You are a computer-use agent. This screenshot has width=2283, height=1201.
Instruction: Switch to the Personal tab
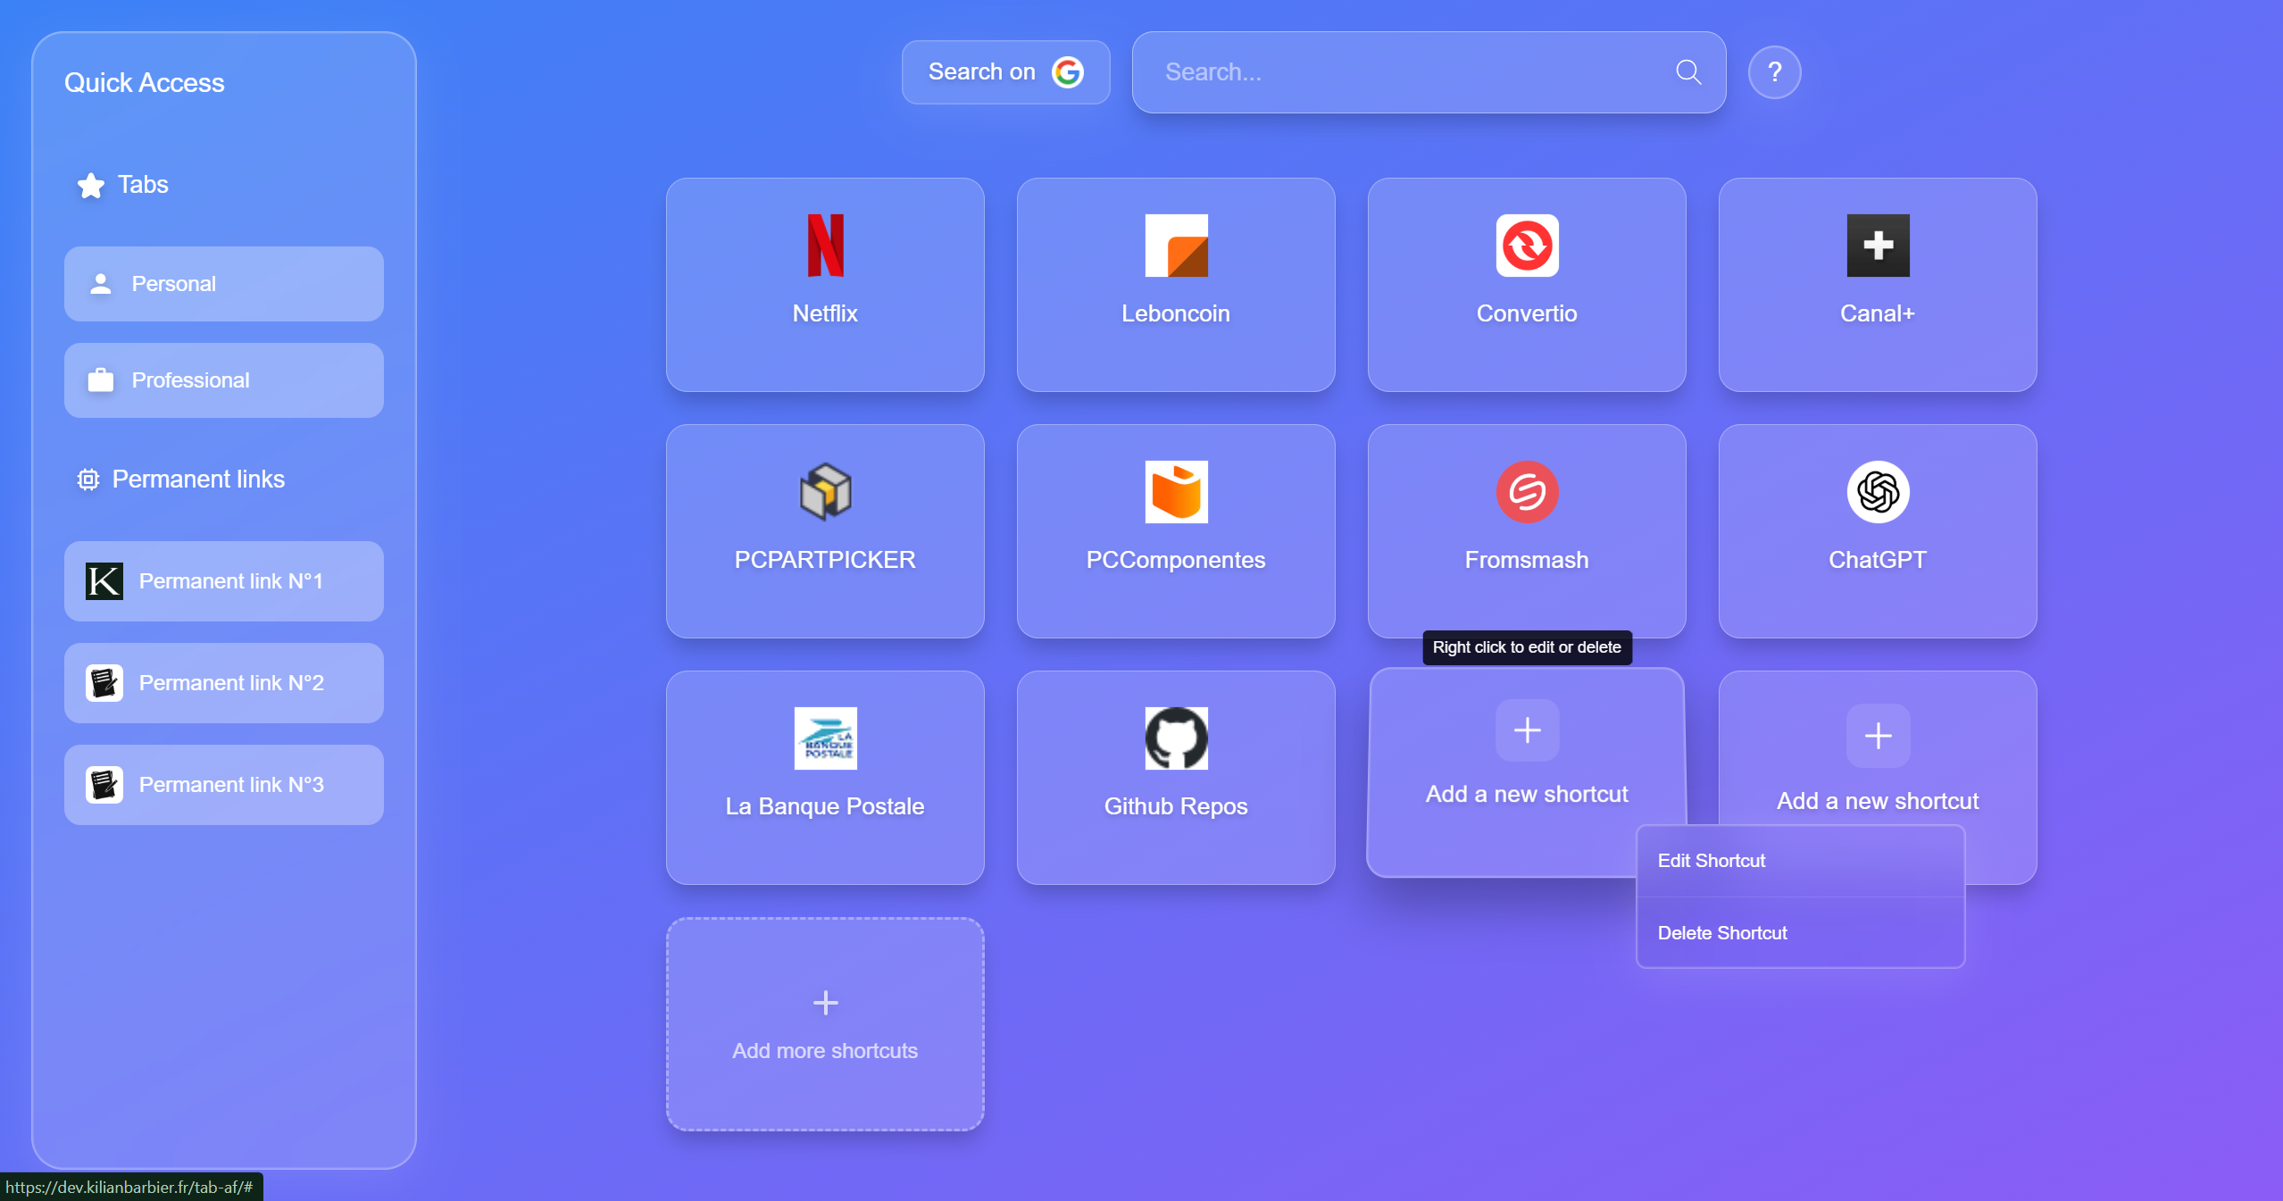pos(224,284)
